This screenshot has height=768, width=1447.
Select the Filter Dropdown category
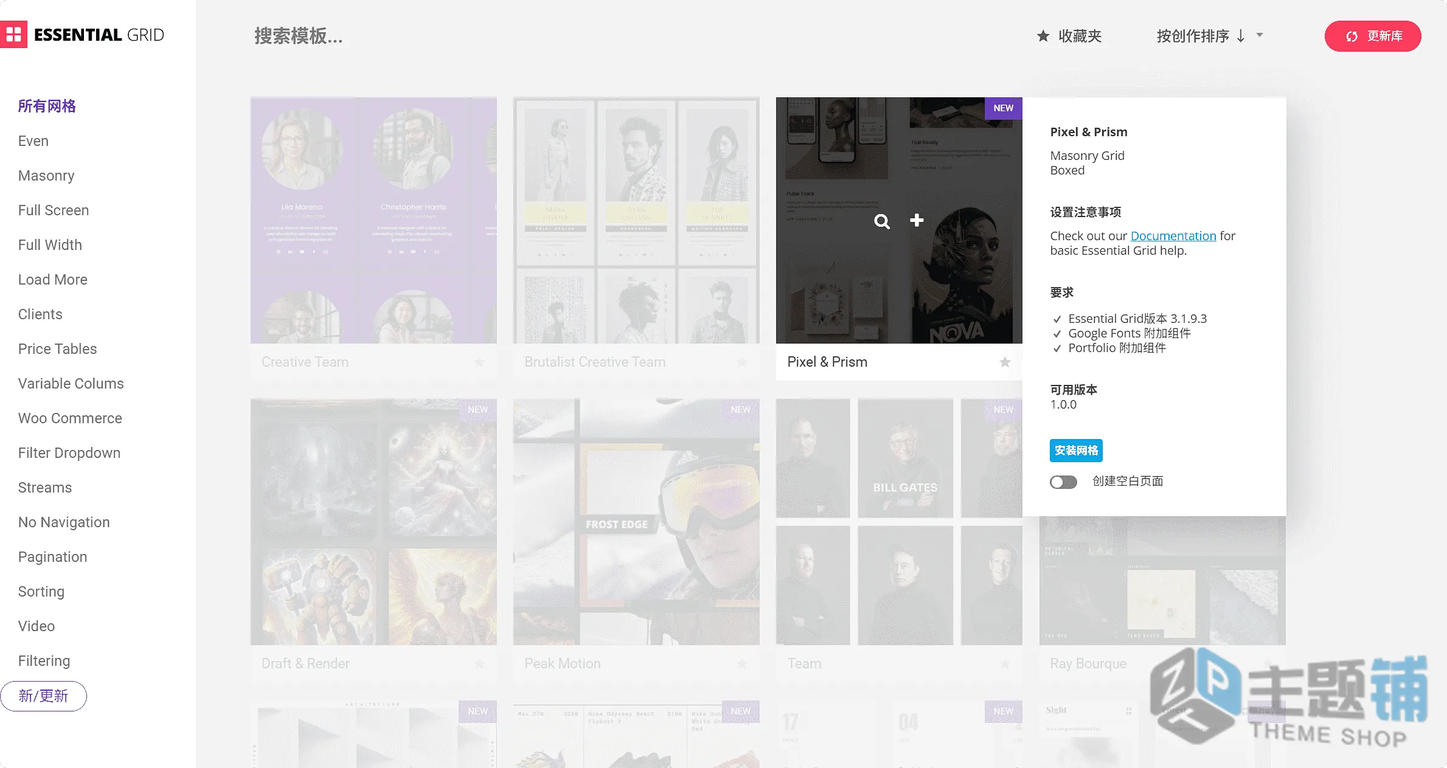pos(69,453)
